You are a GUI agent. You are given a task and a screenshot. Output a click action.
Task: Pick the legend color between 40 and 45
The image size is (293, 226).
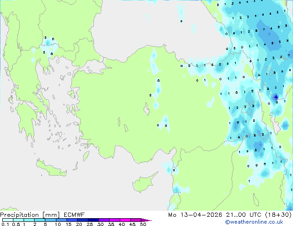pyautogui.click(x=125, y=220)
